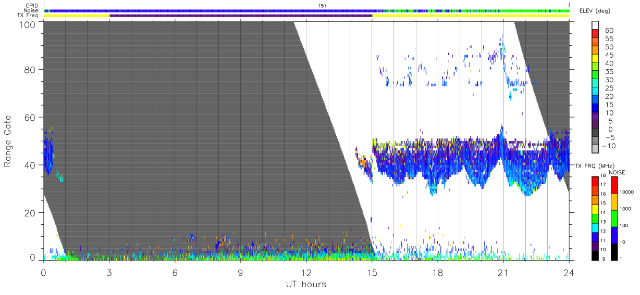640x295 pixels.
Task: Click blue segment of NOISE color bar
Action: click(x=613, y=235)
